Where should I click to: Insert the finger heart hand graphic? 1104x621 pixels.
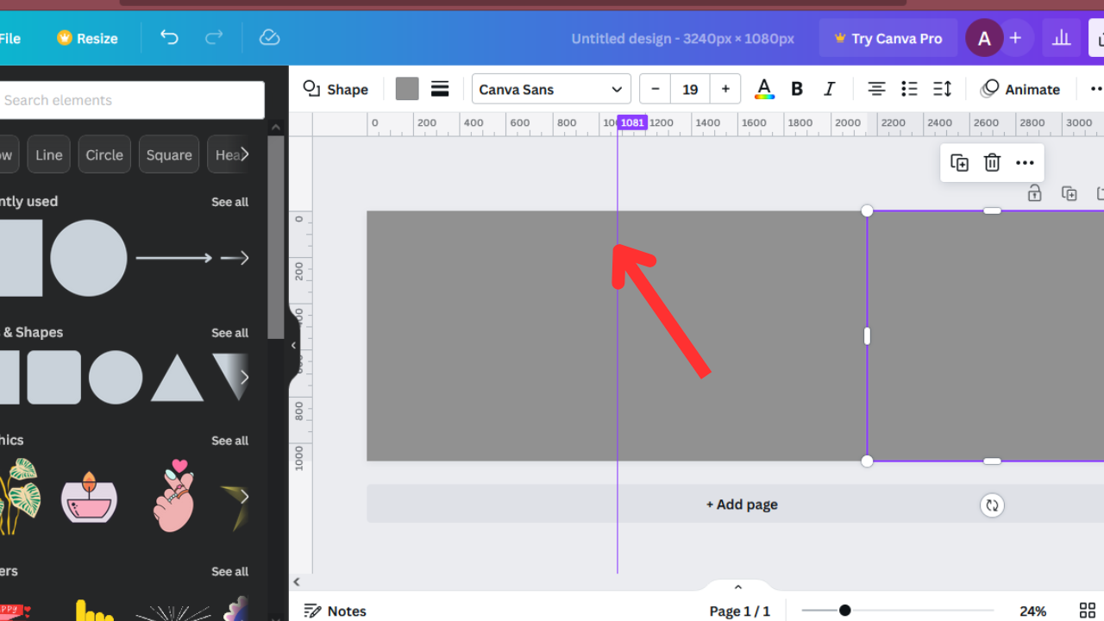pyautogui.click(x=175, y=495)
